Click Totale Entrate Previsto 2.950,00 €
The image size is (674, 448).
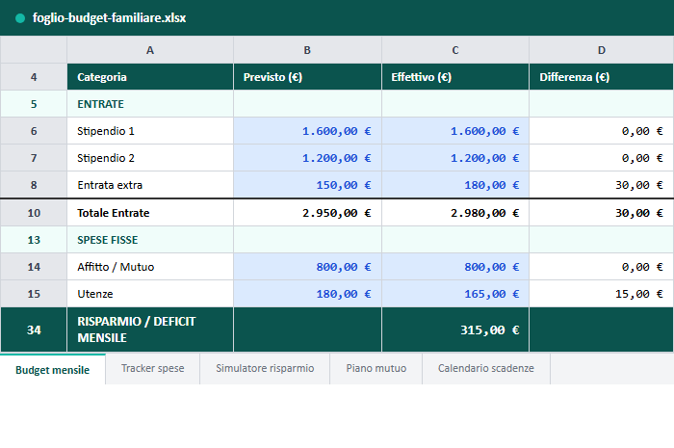[307, 213]
